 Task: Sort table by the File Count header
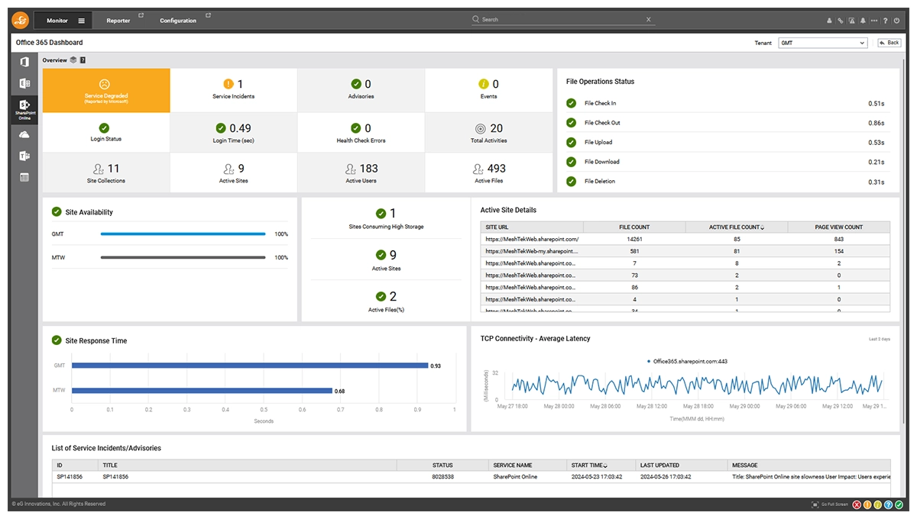click(x=634, y=227)
